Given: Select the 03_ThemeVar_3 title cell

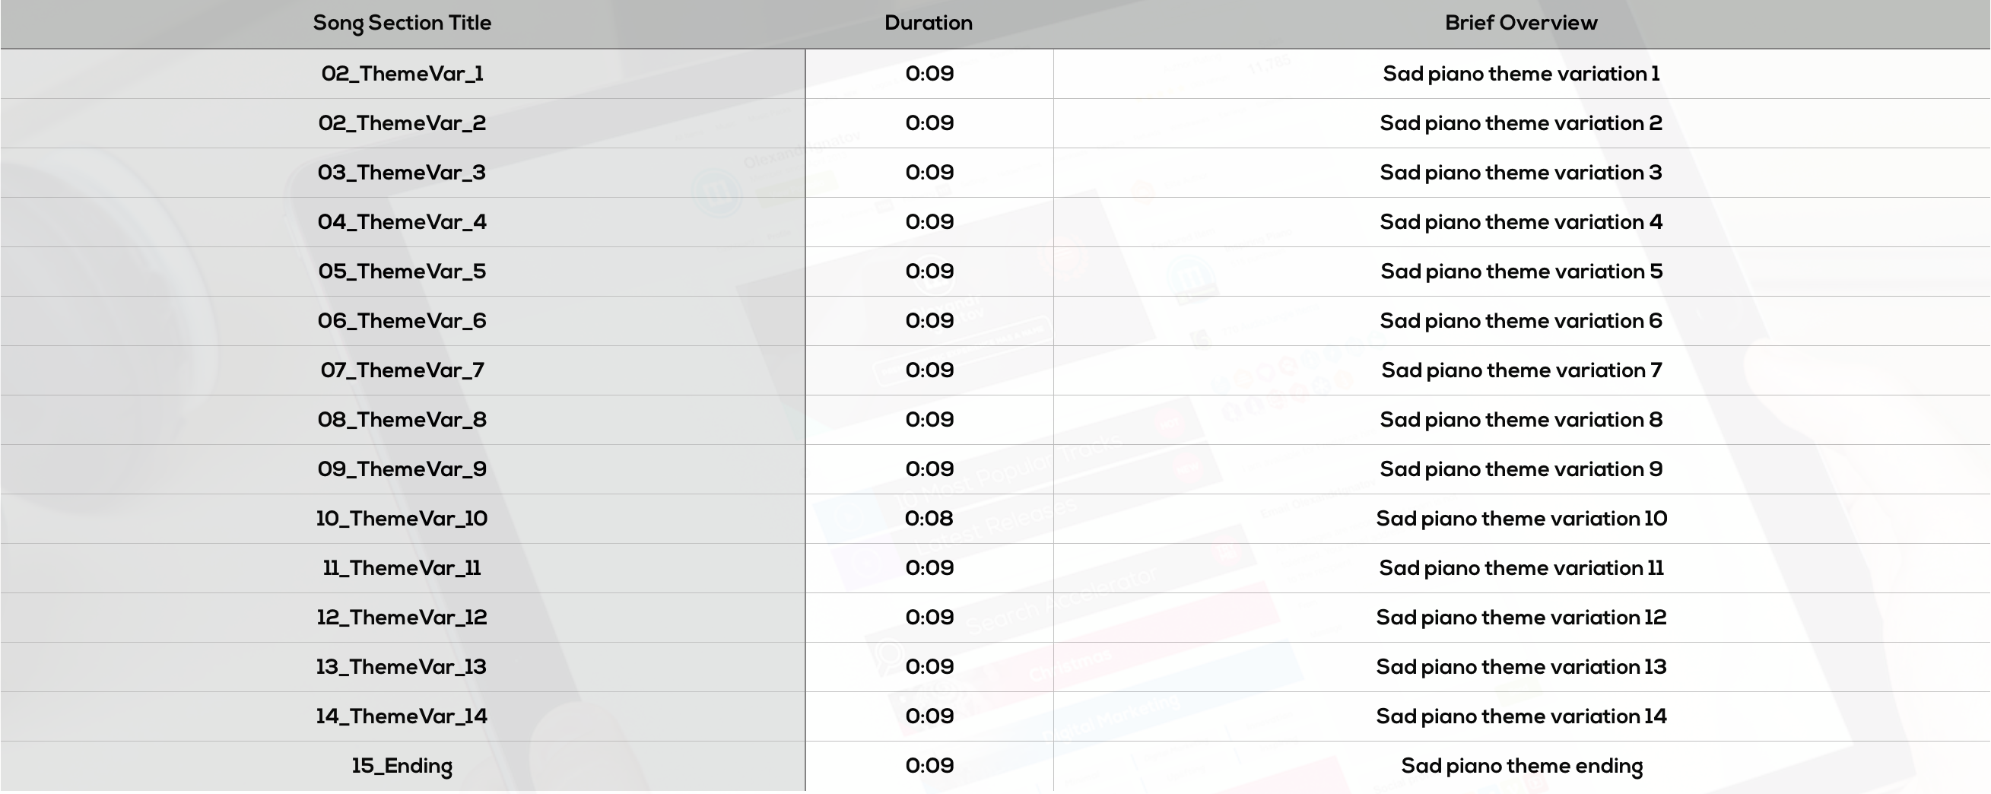Looking at the screenshot, I should (x=402, y=173).
